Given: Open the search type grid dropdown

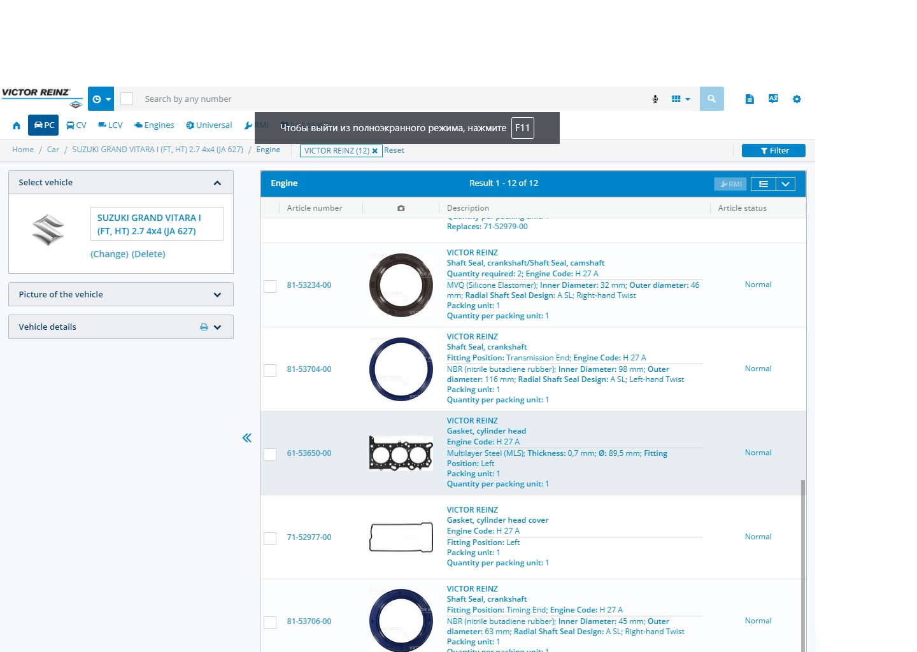Looking at the screenshot, I should pos(680,99).
